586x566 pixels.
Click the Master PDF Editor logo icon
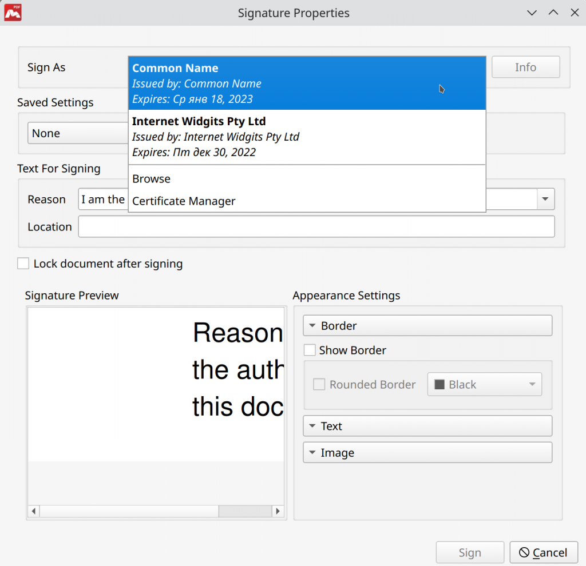(13, 12)
